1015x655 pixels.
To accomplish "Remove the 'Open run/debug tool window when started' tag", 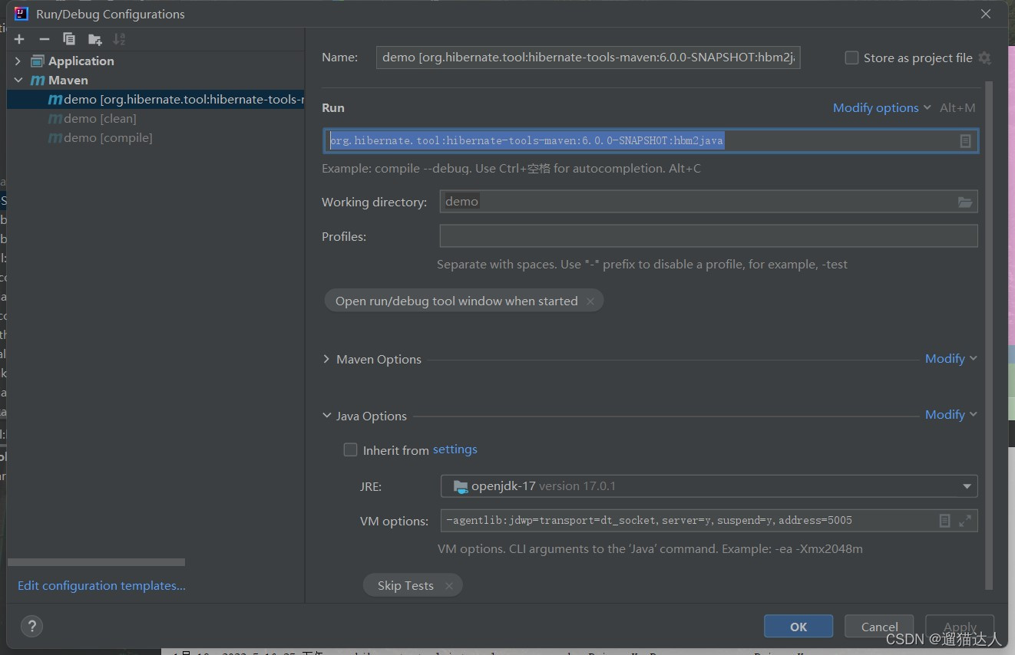I will pos(590,301).
